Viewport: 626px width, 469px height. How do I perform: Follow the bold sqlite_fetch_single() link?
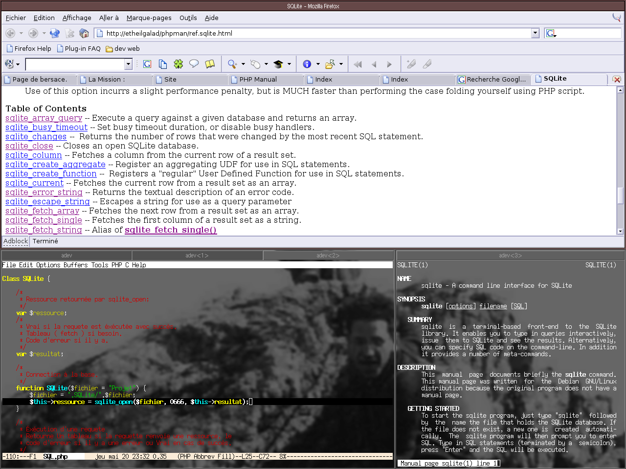point(171,230)
